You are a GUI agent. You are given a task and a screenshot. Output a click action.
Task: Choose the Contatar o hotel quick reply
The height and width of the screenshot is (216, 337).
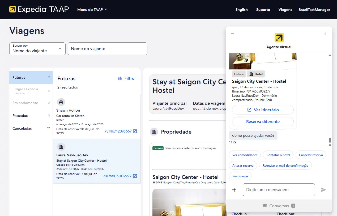(278, 155)
